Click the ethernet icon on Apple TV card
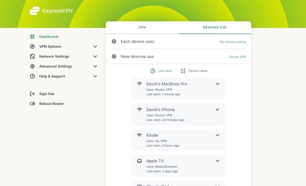The width and height of the screenshot is (306, 186). tap(139, 161)
